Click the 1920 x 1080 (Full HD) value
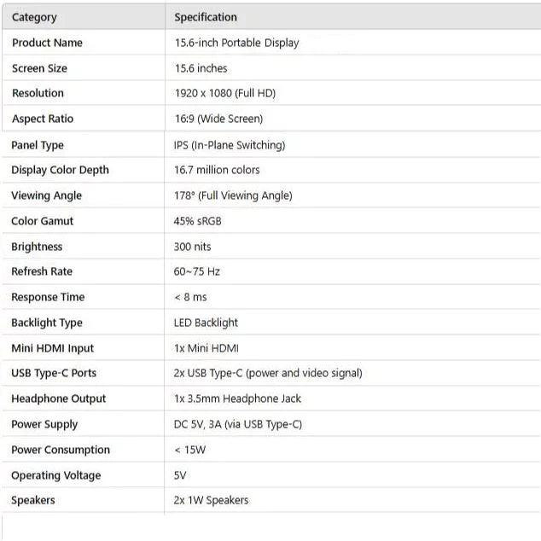541x541 pixels. tap(225, 93)
